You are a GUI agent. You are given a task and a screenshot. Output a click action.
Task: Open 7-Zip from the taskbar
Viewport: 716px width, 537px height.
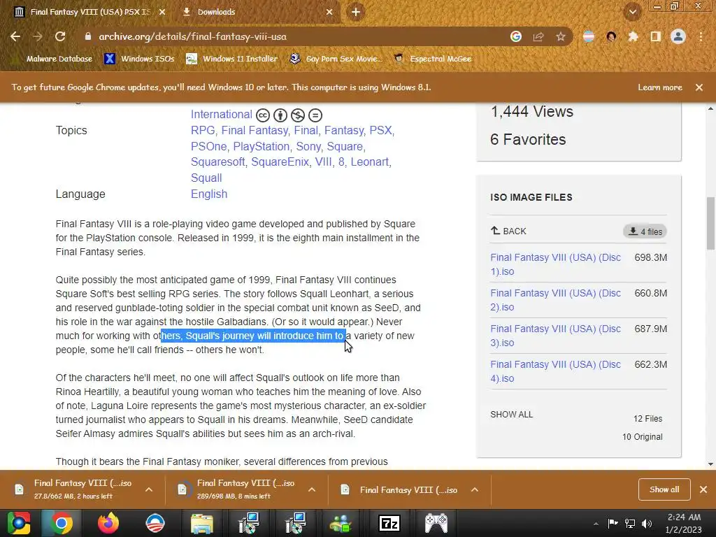pyautogui.click(x=389, y=523)
